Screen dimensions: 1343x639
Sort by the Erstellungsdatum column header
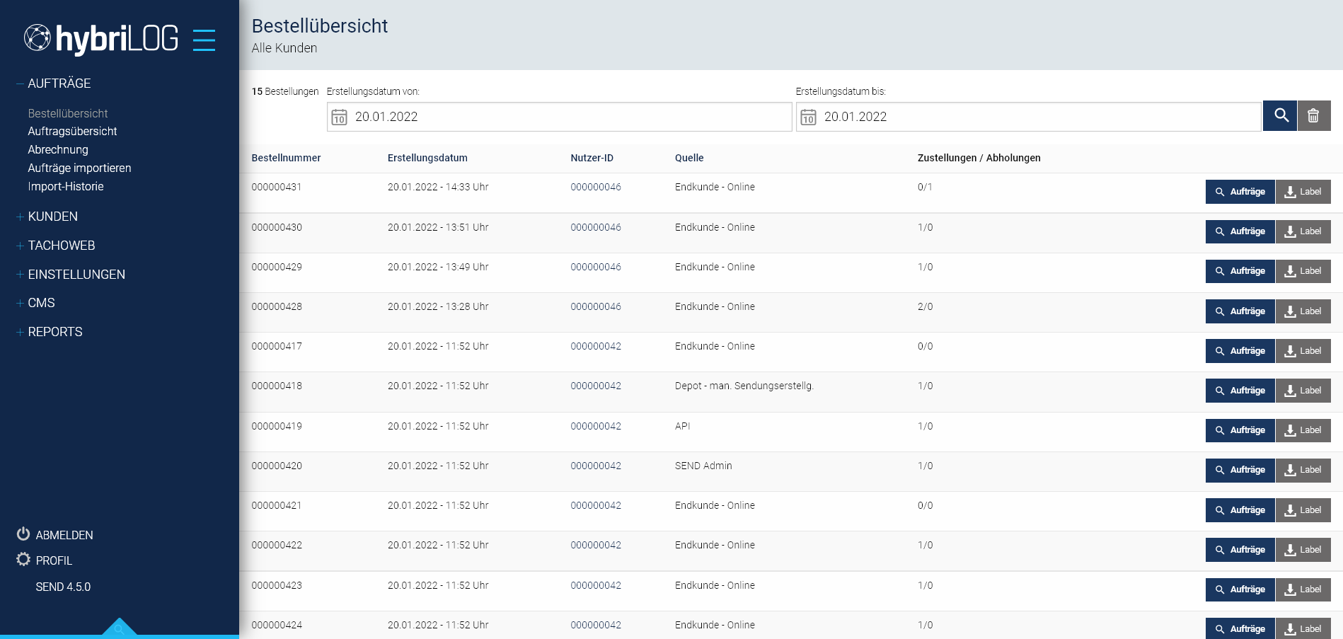tap(427, 158)
